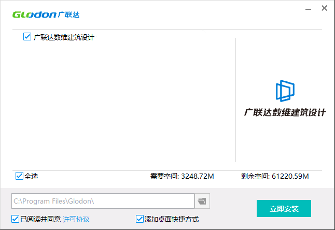Click the bold 广联达数维建筑设计 title under logo
The width and height of the screenshot is (335, 230).
[x=285, y=112]
